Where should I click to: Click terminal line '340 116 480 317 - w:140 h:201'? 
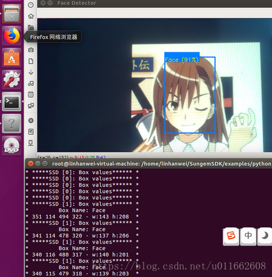coord(81,255)
